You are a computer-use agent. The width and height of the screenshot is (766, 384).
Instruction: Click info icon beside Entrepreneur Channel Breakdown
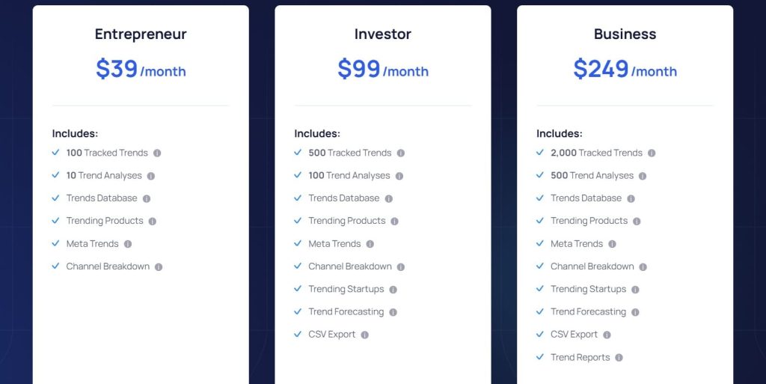[159, 267]
